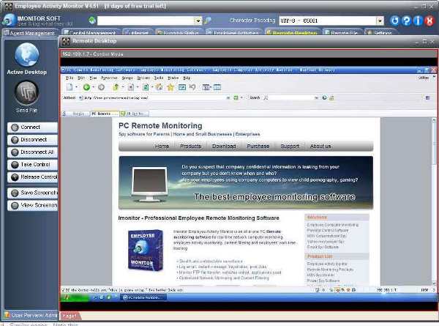Click the green Go icon beside address bar

click(x=236, y=97)
